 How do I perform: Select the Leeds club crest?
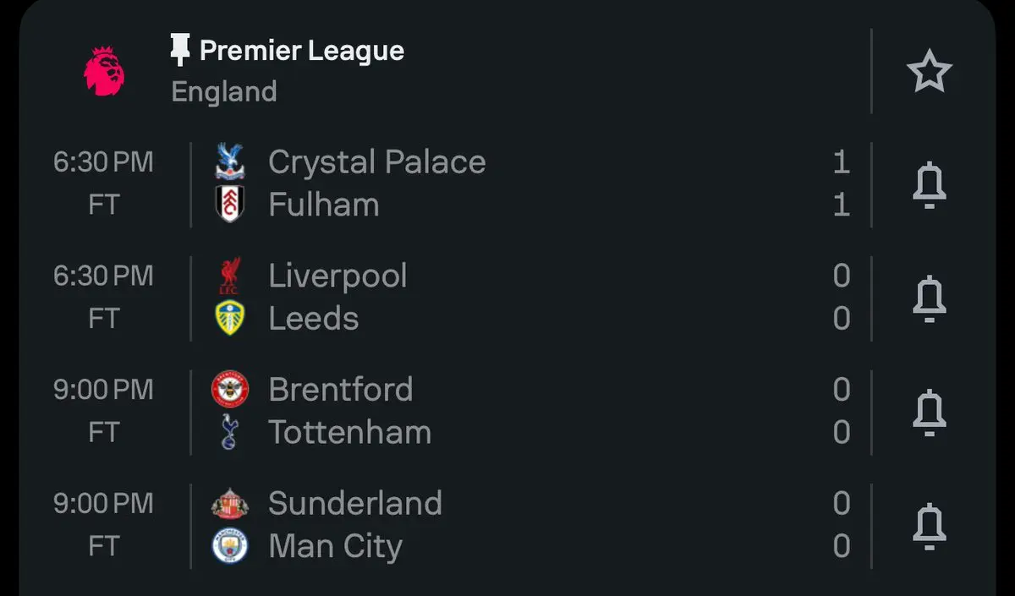[228, 319]
